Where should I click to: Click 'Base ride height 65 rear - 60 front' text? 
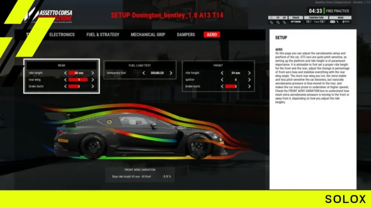coord(132,176)
